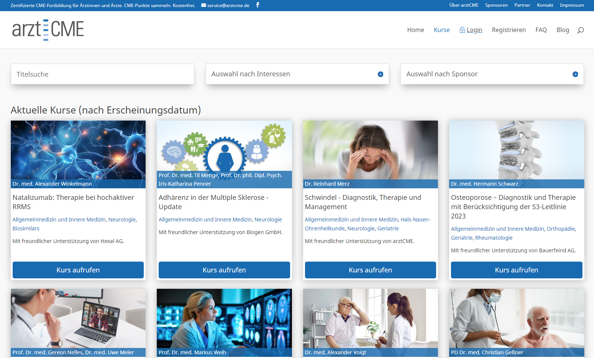Open Schwindel - Diagnostik, Therapie title
Screen dimensions: 594x358
tap(363, 202)
